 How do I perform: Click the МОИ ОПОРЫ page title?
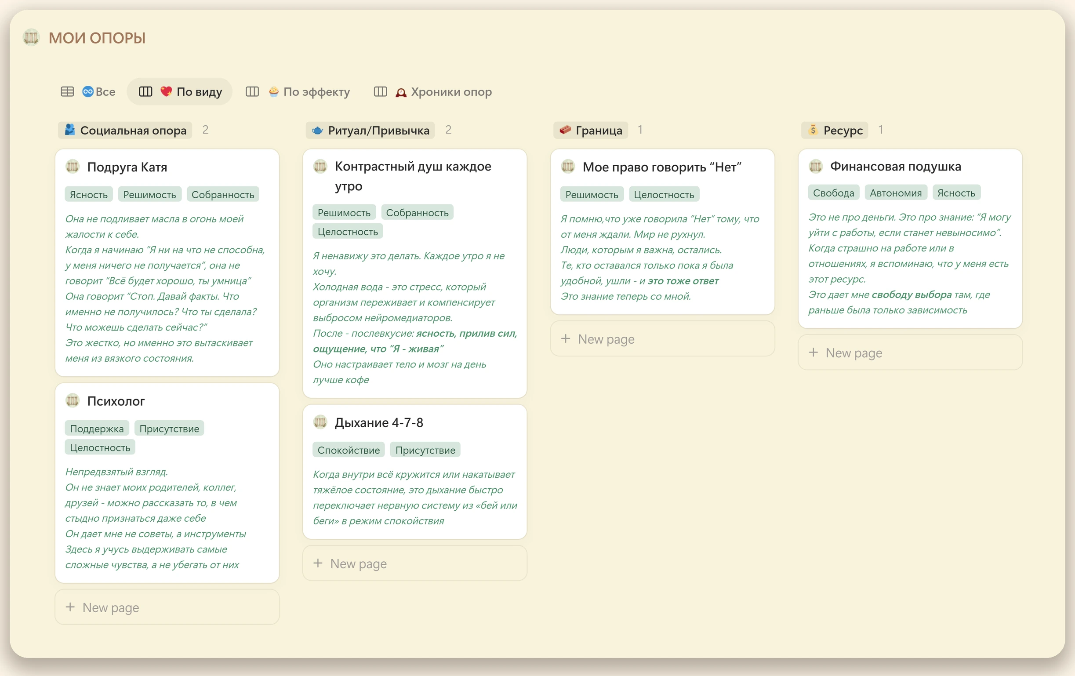pos(97,38)
